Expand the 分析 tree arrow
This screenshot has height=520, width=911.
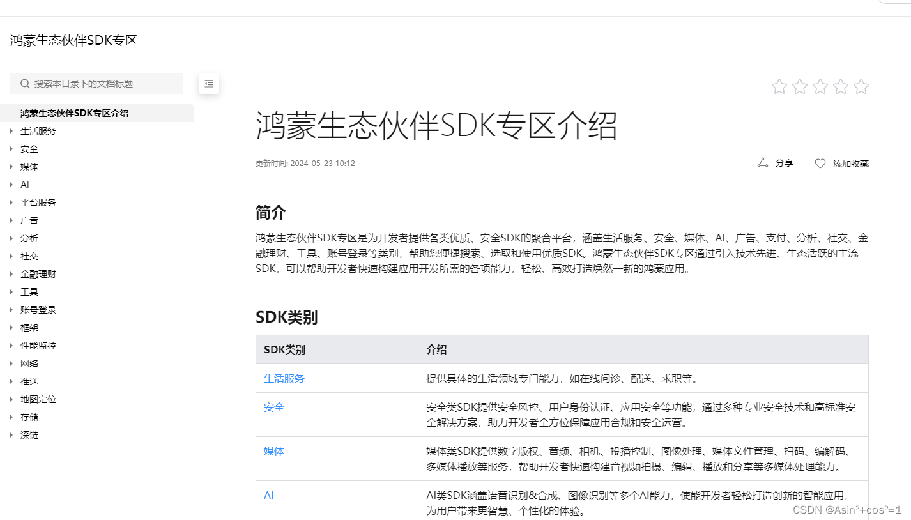click(11, 238)
